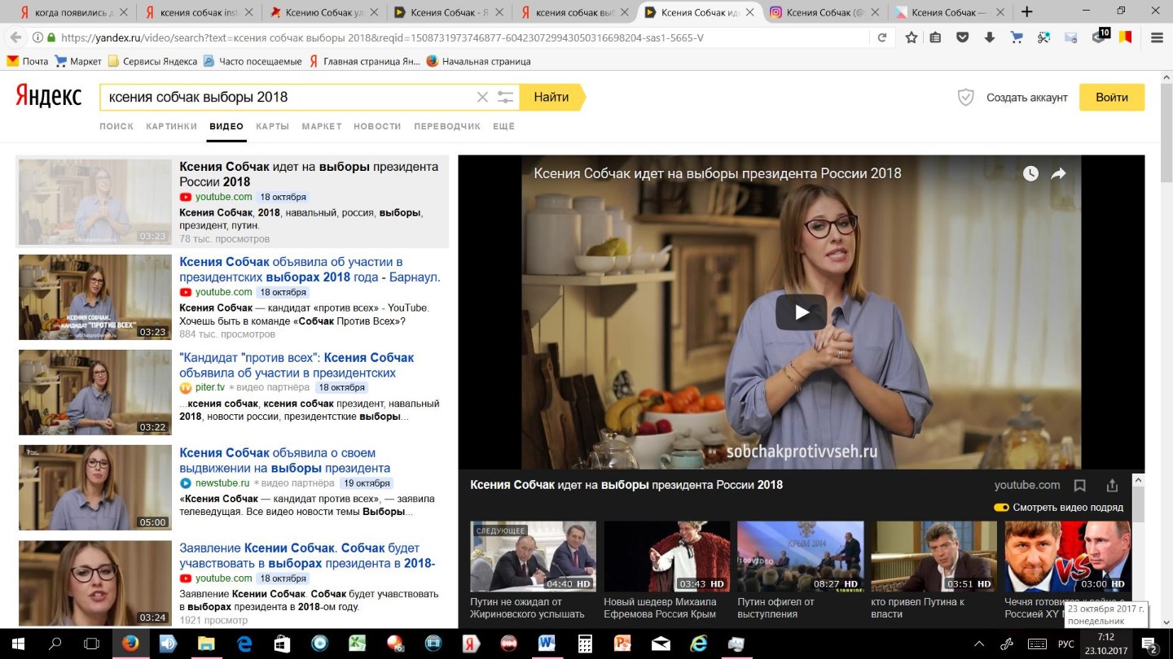This screenshot has width=1173, height=659.
Task: Clear the search query with the X
Action: point(482,97)
